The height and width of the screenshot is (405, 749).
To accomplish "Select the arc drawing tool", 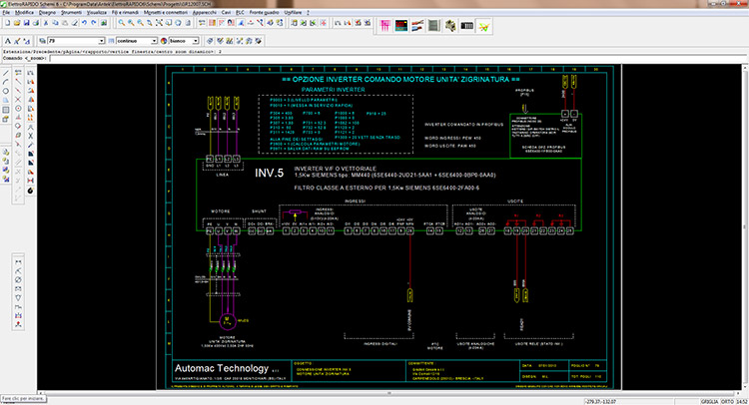I will (x=6, y=82).
